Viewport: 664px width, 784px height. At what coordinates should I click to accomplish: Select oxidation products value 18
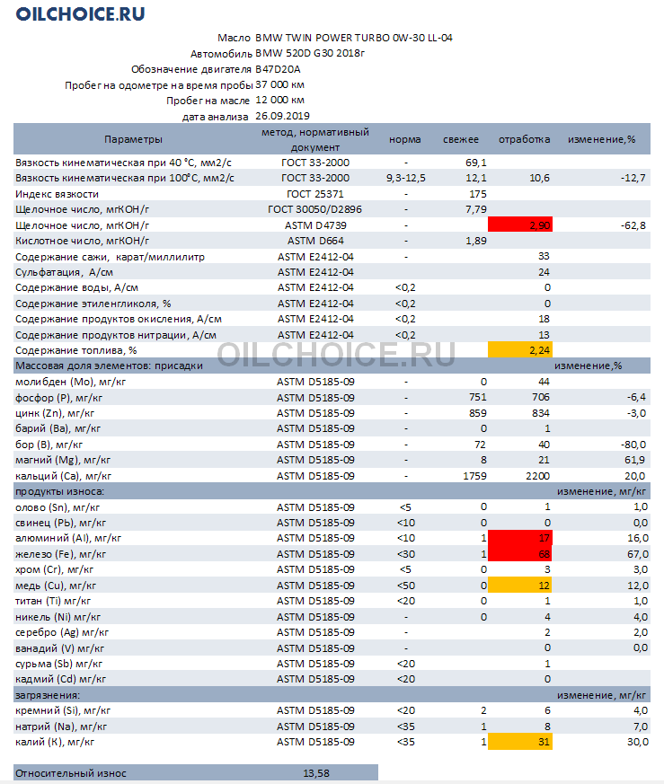(544, 319)
